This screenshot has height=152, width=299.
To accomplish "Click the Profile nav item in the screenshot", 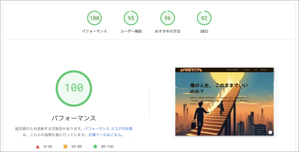I will point(255,70).
